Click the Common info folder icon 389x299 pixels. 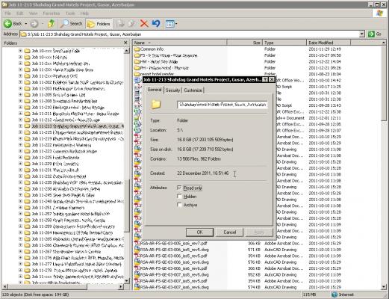click(137, 49)
